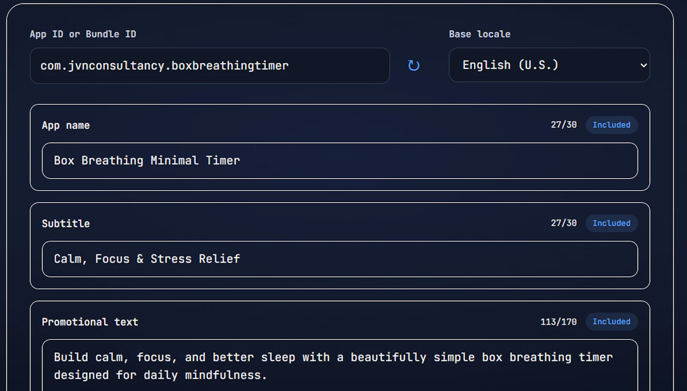This screenshot has height=391, width=687.
Task: Click the "Base locale" label
Action: pyautogui.click(x=480, y=34)
